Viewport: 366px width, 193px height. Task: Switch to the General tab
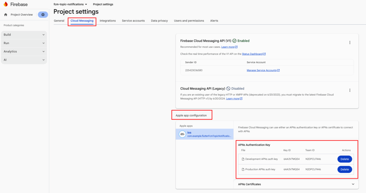(59, 21)
